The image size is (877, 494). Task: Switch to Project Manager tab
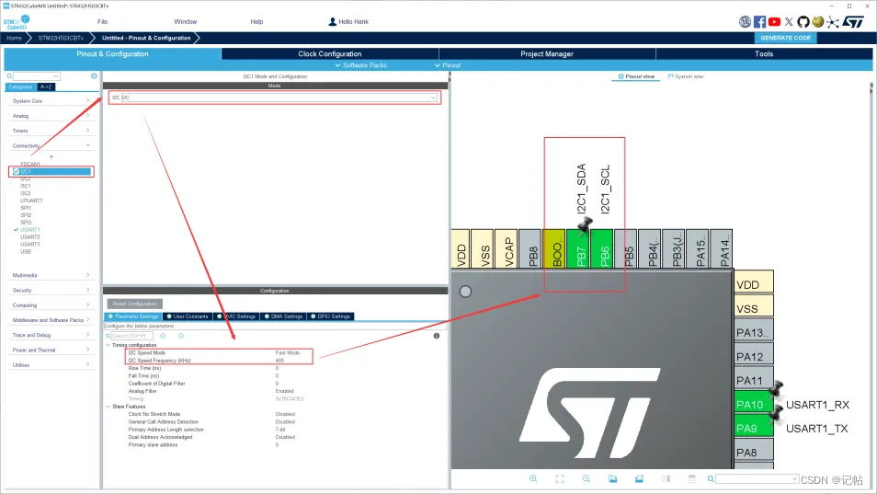(546, 54)
